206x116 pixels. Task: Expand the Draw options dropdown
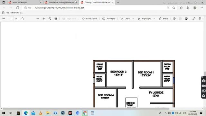click(133, 19)
